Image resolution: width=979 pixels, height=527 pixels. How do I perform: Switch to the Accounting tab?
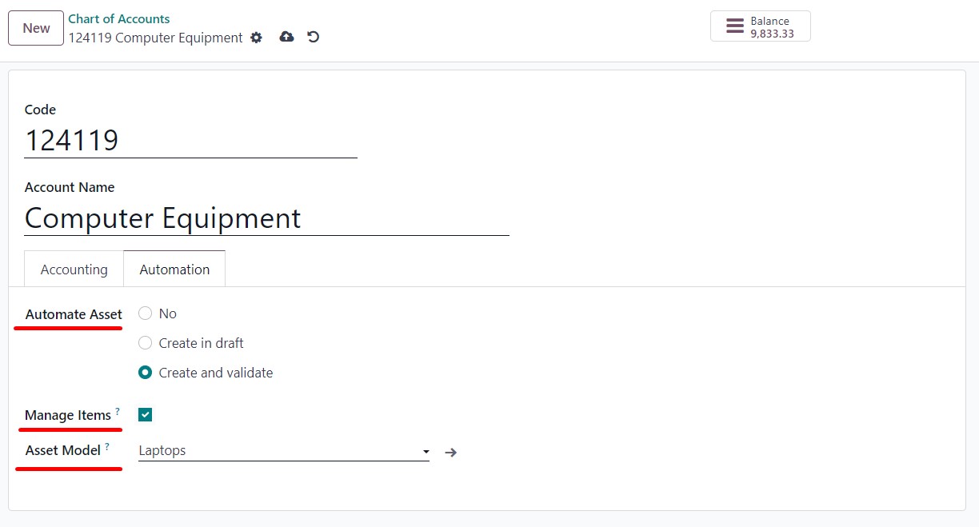tap(74, 269)
